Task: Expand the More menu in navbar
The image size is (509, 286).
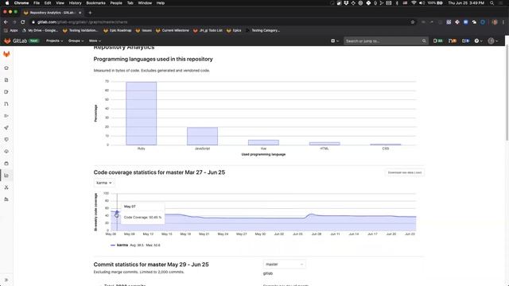Action: point(95,41)
